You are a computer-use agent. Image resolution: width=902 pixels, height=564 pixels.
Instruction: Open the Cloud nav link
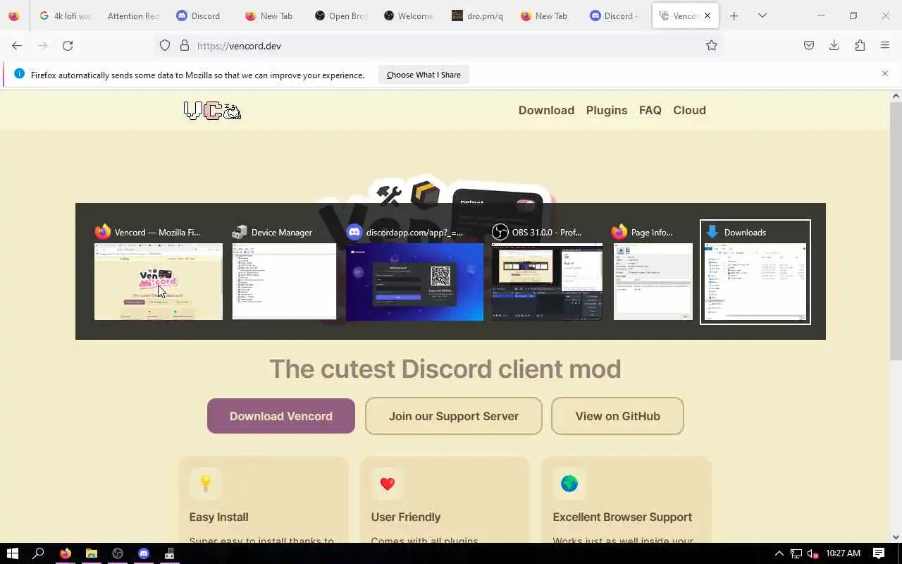pos(689,110)
